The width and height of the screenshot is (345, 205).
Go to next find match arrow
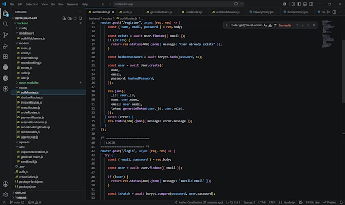pos(303,25)
